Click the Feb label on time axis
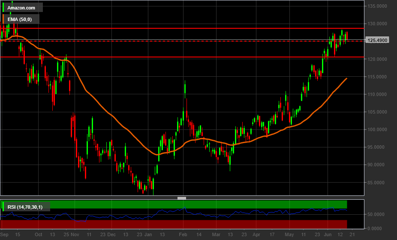The width and height of the screenshot is (397, 240). pyautogui.click(x=183, y=235)
